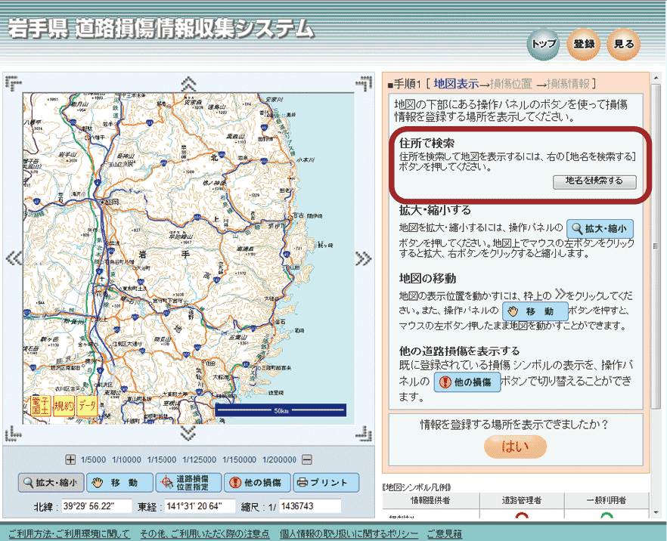Image resolution: width=667 pixels, height=541 pixels.
Task: Click the 北緯 latitude field
Action: click(97, 506)
